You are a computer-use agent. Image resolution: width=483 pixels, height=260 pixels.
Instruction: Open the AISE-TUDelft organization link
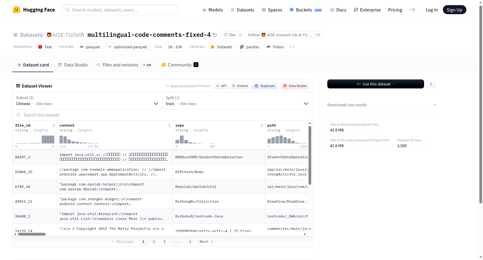(68, 35)
